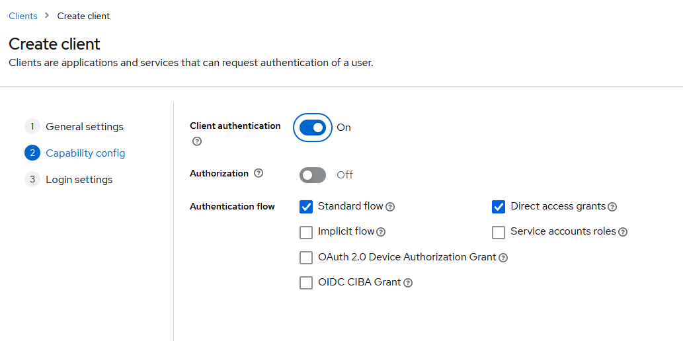Tick OAuth 2.0 Device Authorization Grant checkbox
Viewport: 683px width, 341px height.
pyautogui.click(x=306, y=257)
